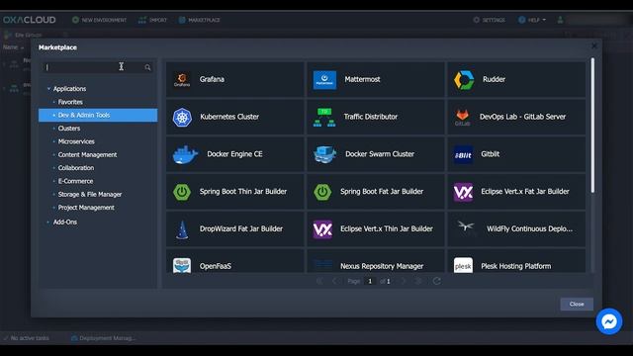The width and height of the screenshot is (633, 356).
Task: Click the Eclipse Vert.x Fat Jar Builder icon
Action: [x=463, y=192]
